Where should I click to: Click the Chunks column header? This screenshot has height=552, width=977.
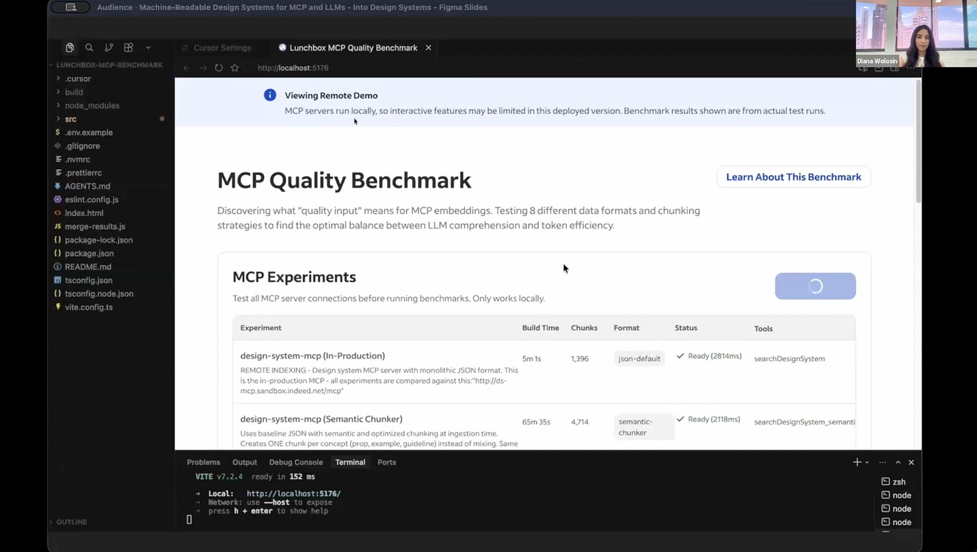[x=584, y=328]
